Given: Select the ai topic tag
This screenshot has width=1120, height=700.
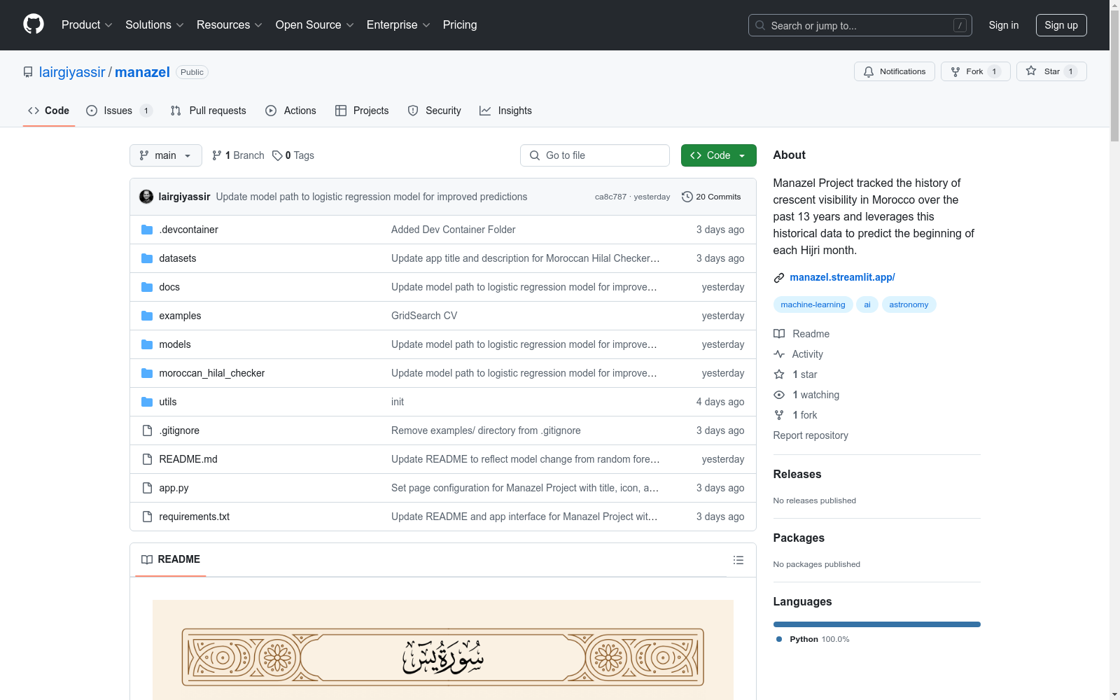Looking at the screenshot, I should tap(867, 304).
